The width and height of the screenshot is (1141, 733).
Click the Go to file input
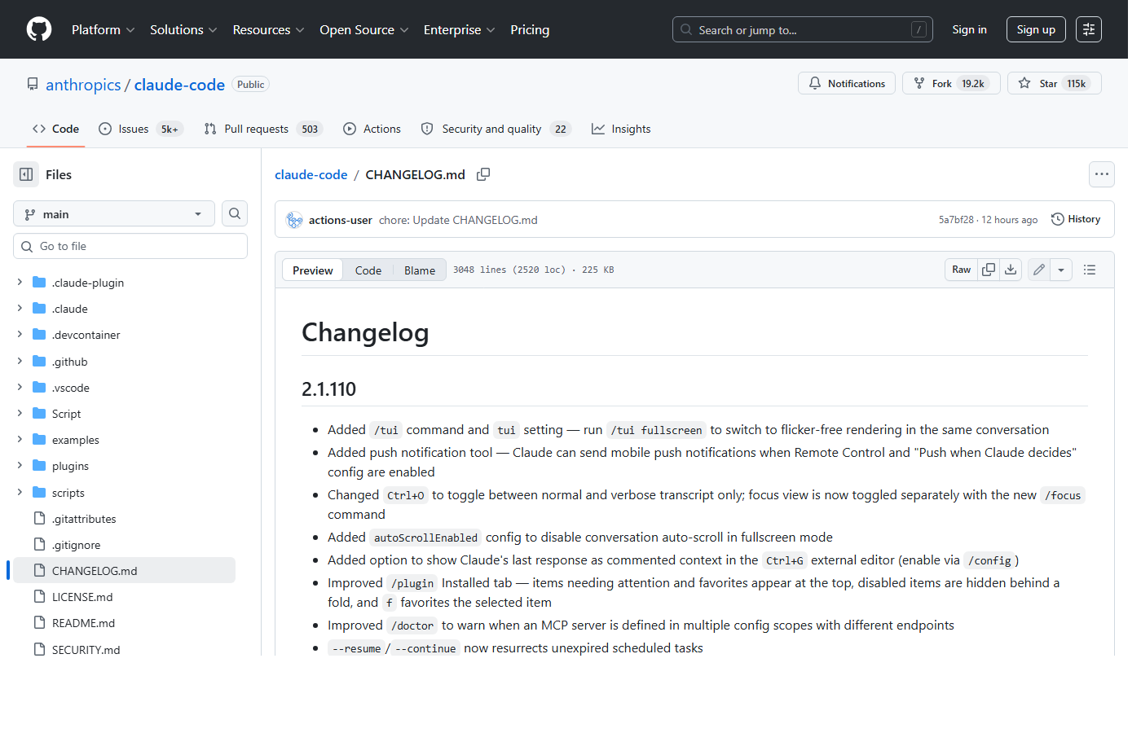tap(130, 246)
